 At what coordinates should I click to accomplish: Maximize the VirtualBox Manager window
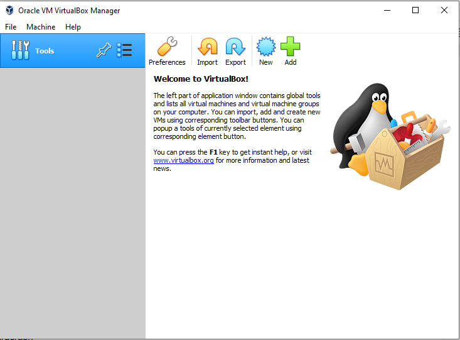(415, 11)
